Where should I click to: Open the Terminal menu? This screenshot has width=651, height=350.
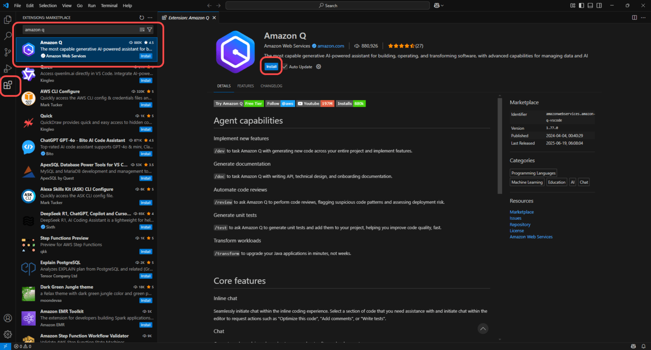point(109,6)
